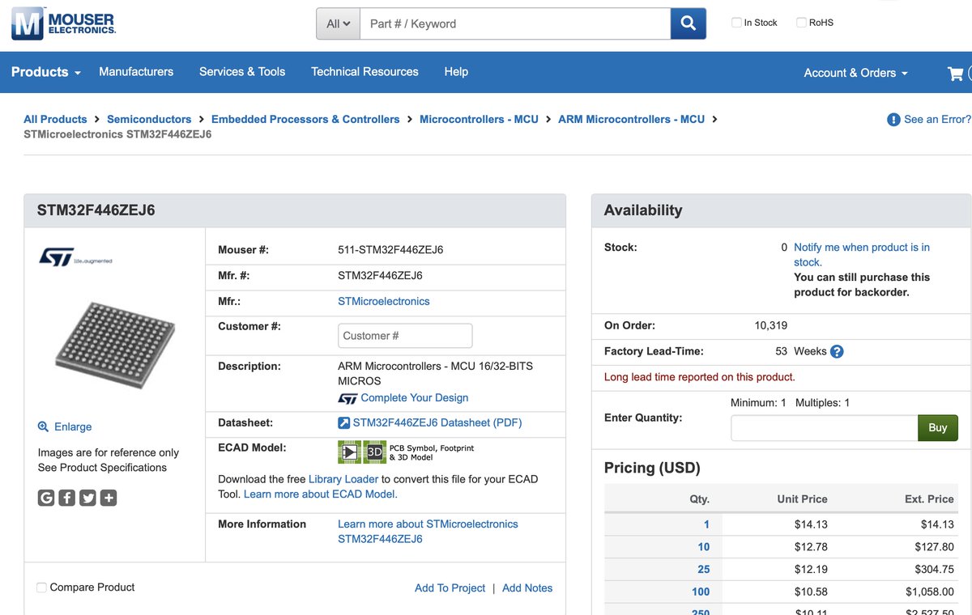Click the 511-STM32F446ZEJ6 Mouser number
This screenshot has height=615, width=972.
[x=390, y=250]
